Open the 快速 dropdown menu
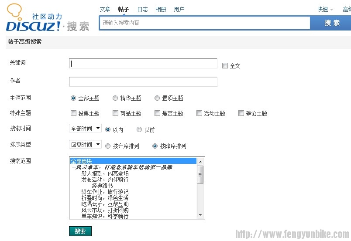351x241 pixels. (x=325, y=10)
